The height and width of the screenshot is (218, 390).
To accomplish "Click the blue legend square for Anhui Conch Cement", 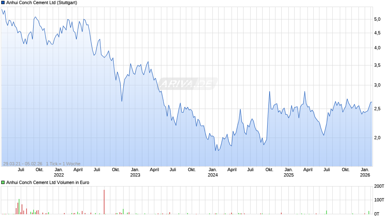I will point(3,3).
